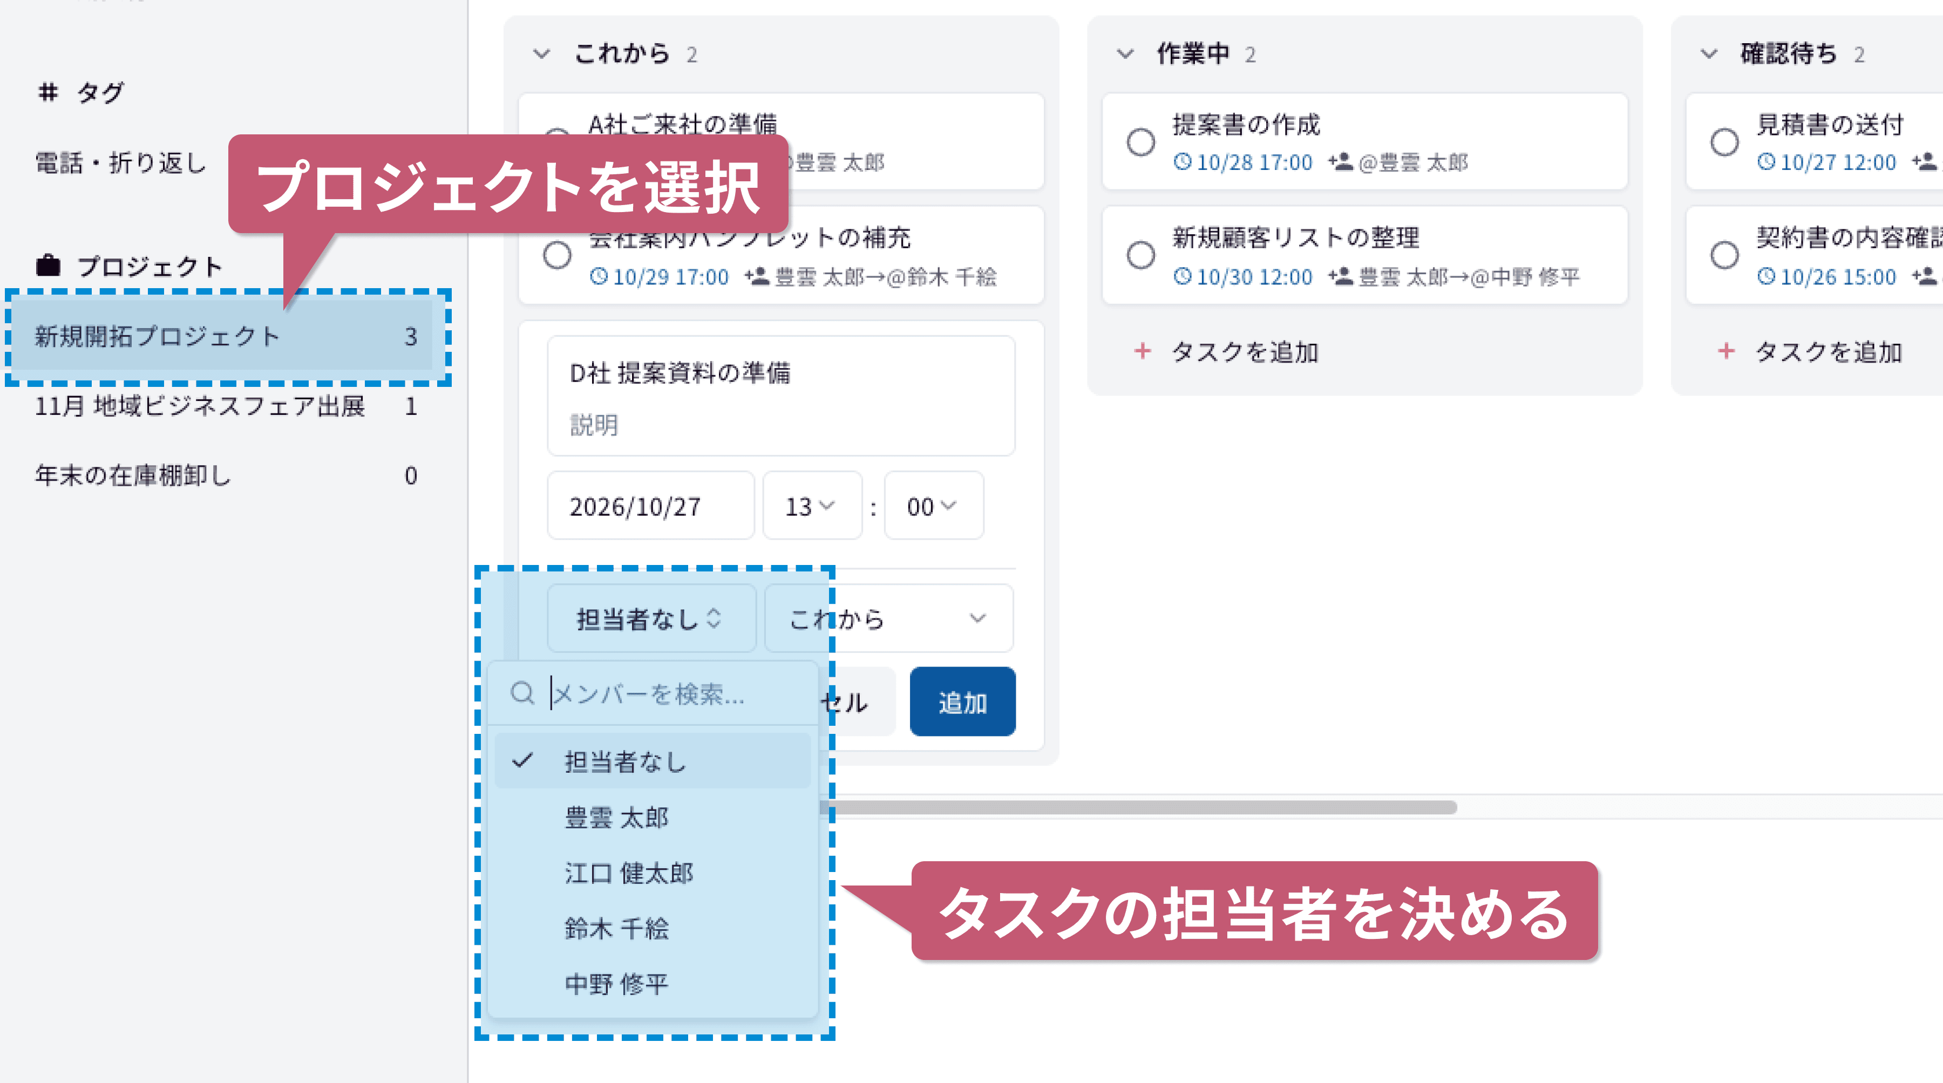Open 新規開拓プロジェクト in sidebar
Screen dimensions: 1943x1083
click(x=226, y=336)
